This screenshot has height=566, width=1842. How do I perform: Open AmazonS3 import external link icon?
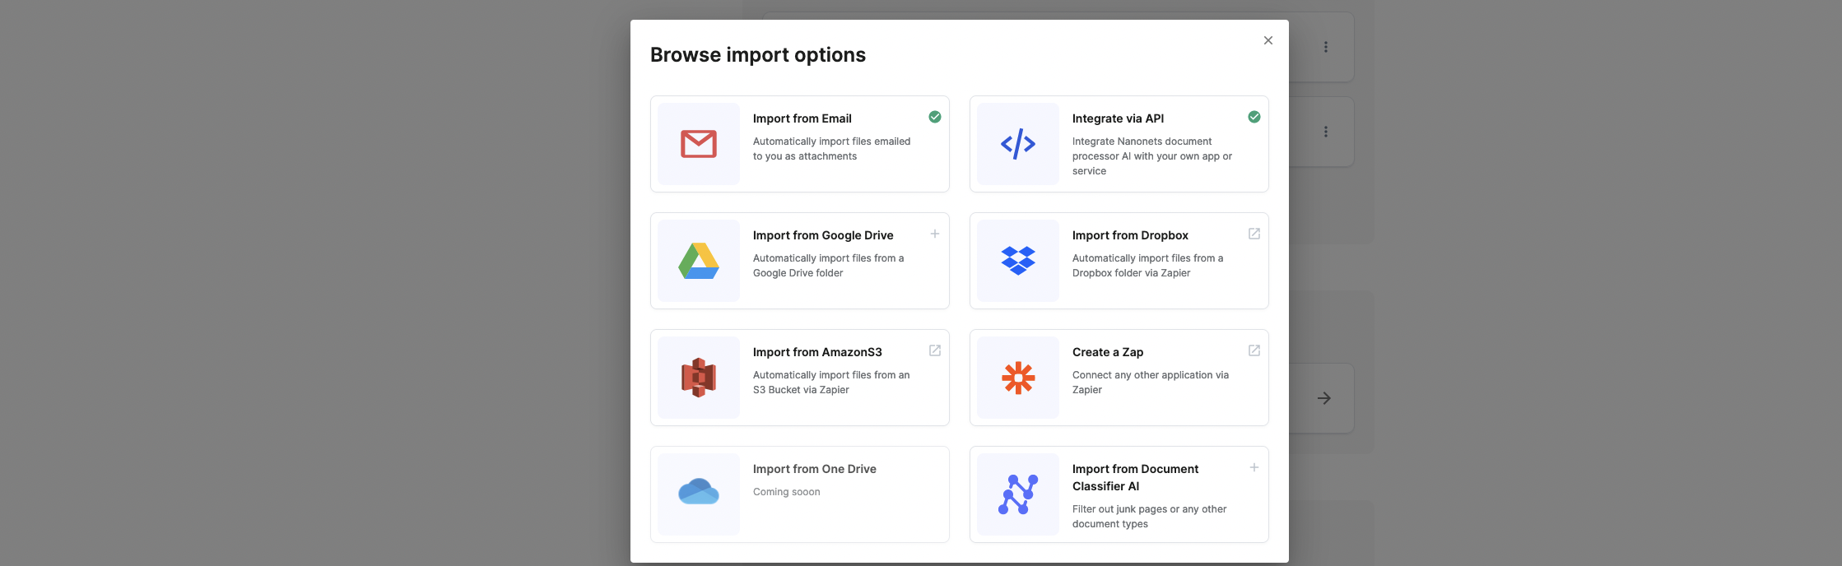coord(934,350)
